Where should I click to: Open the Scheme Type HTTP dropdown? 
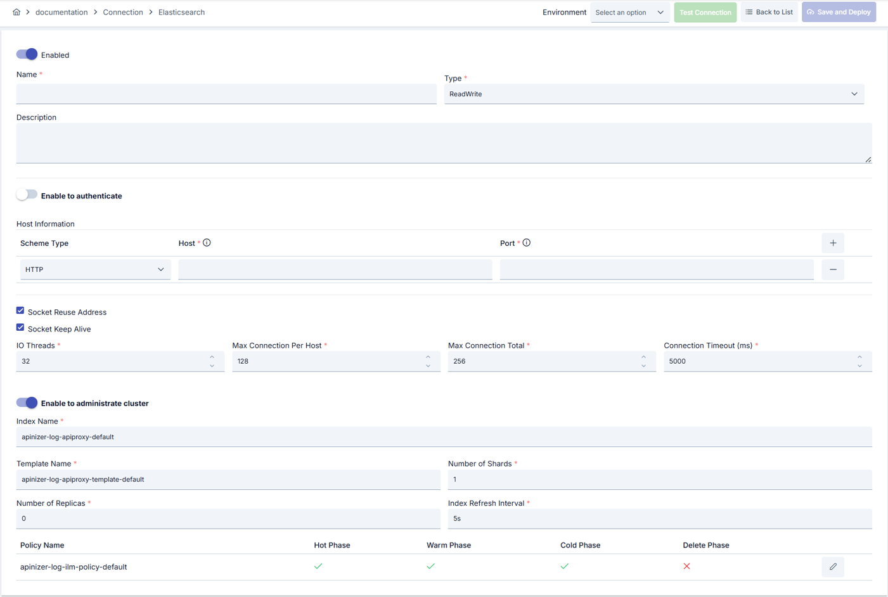95,269
